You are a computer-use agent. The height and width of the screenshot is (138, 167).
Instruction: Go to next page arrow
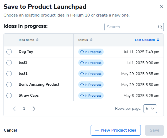[34, 108]
